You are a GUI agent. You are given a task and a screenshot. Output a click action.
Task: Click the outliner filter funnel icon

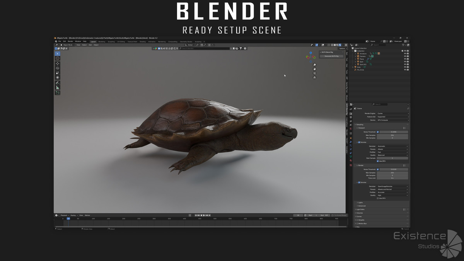(x=403, y=45)
